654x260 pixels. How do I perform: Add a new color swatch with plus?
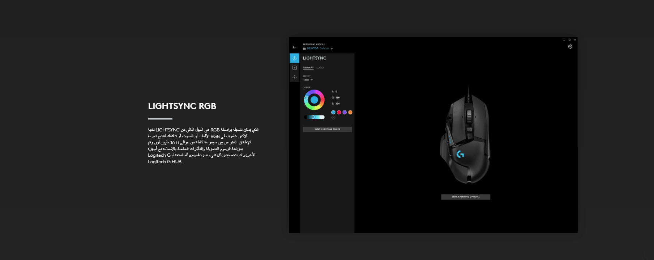333,118
